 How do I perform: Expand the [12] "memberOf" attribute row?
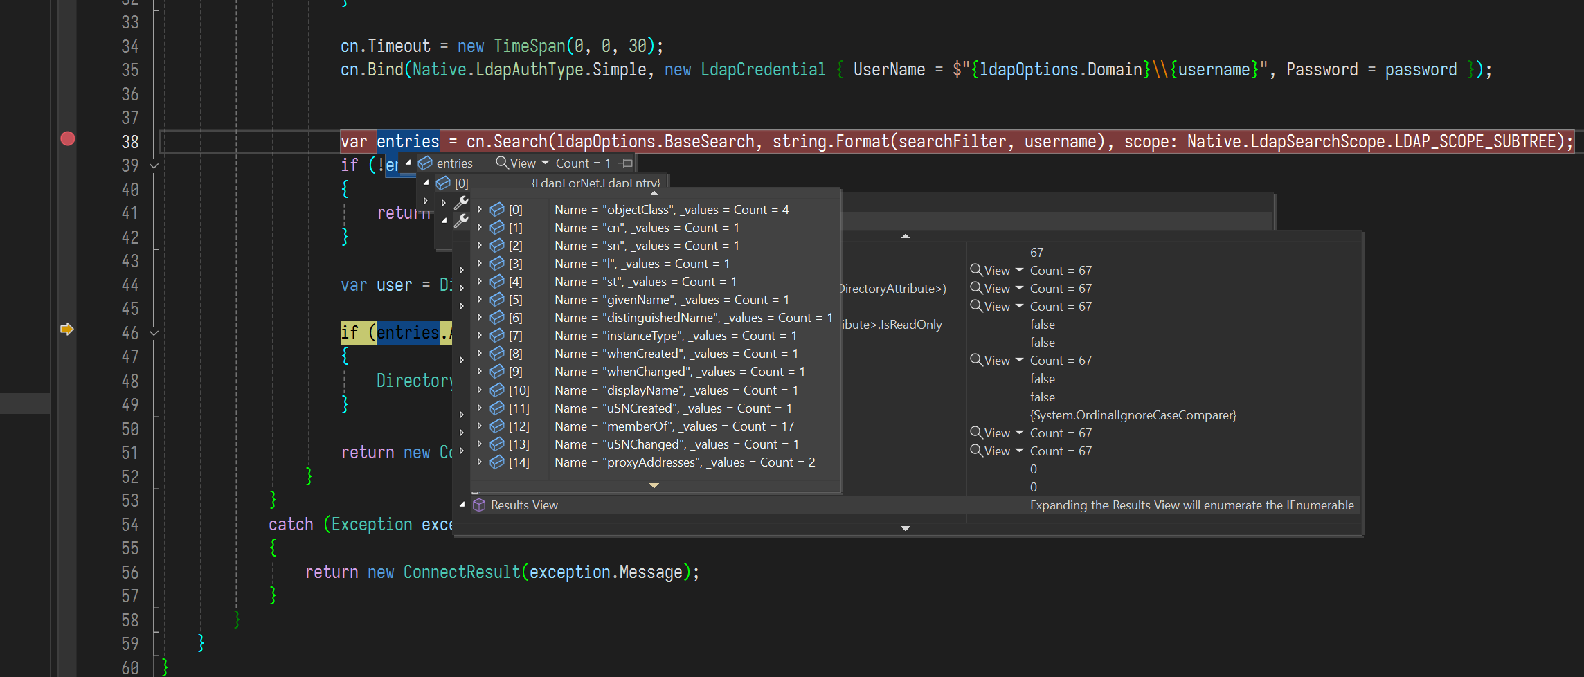[479, 426]
